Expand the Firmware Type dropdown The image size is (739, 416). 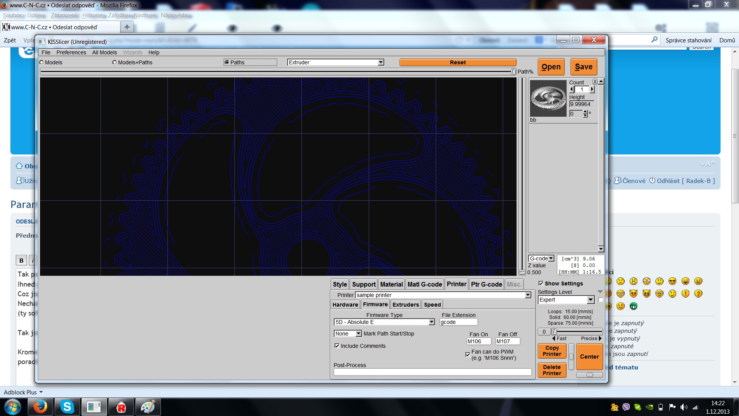(431, 322)
